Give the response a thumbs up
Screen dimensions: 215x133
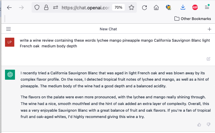coord(199,125)
